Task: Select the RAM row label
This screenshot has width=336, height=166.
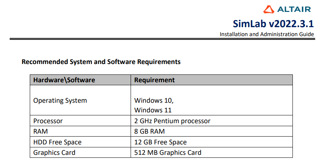Action: 41,131
